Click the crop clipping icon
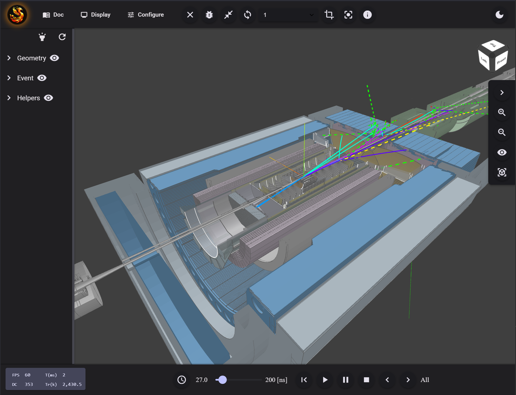The width and height of the screenshot is (516, 395). click(x=329, y=15)
